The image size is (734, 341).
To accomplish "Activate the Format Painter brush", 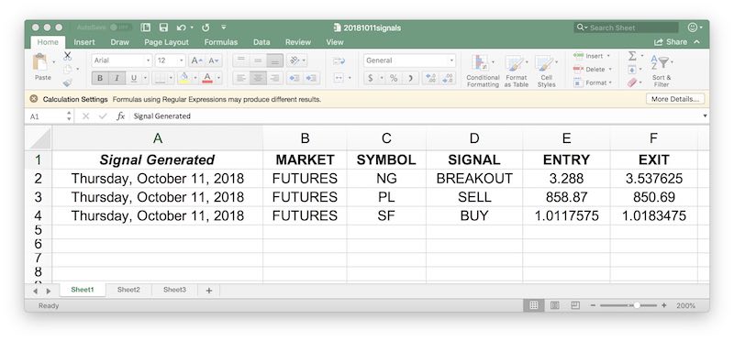I will point(67,82).
